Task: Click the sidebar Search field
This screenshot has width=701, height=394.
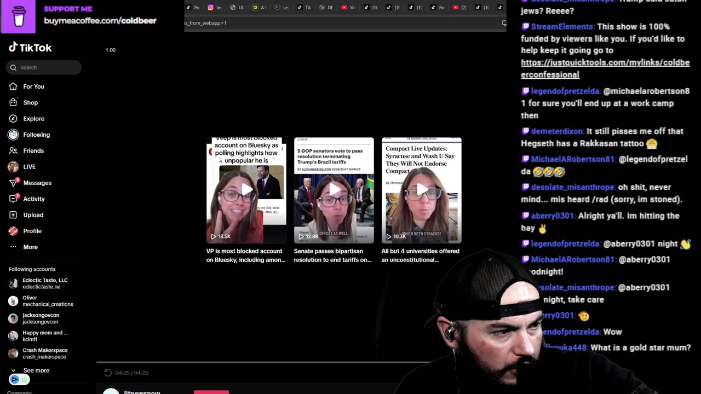Action: pyautogui.click(x=44, y=67)
